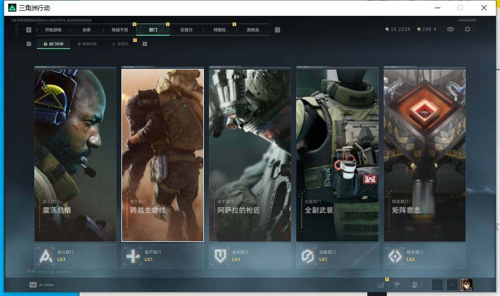Viewport: 500px width, 296px height.
Task: Select the 部门任务 sub-tab
Action: pos(54,44)
